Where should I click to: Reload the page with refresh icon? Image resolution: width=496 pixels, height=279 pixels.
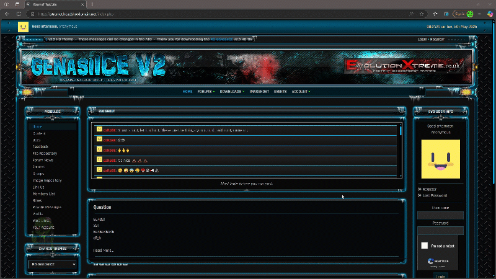(19, 14)
